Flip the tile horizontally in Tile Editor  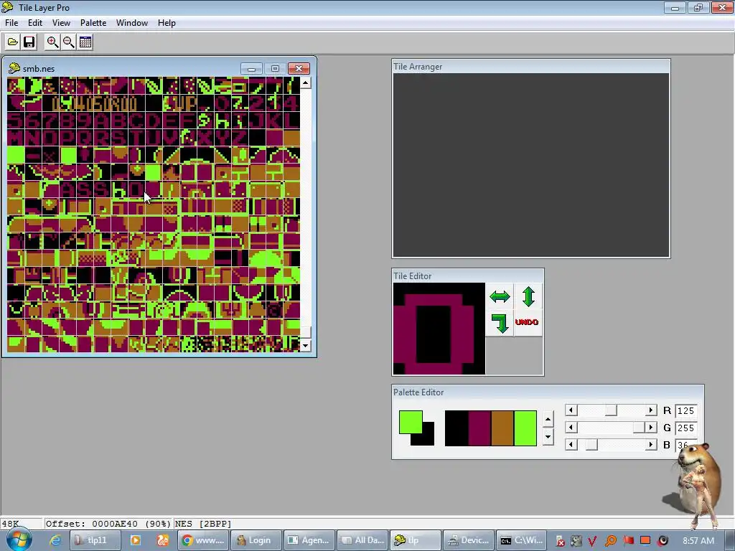500,296
